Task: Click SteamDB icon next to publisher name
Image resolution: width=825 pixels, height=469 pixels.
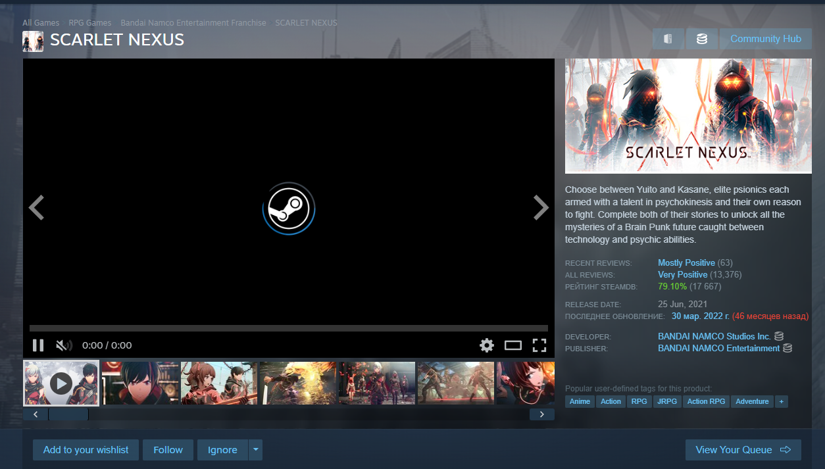Action: (x=787, y=348)
